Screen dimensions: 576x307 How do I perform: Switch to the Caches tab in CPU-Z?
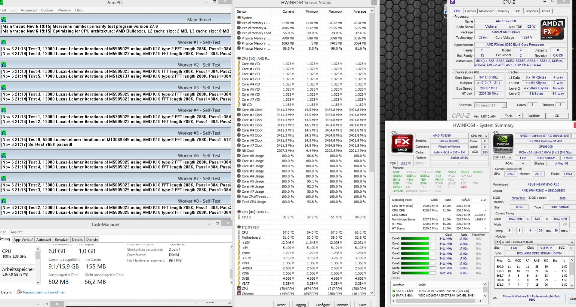pos(470,11)
